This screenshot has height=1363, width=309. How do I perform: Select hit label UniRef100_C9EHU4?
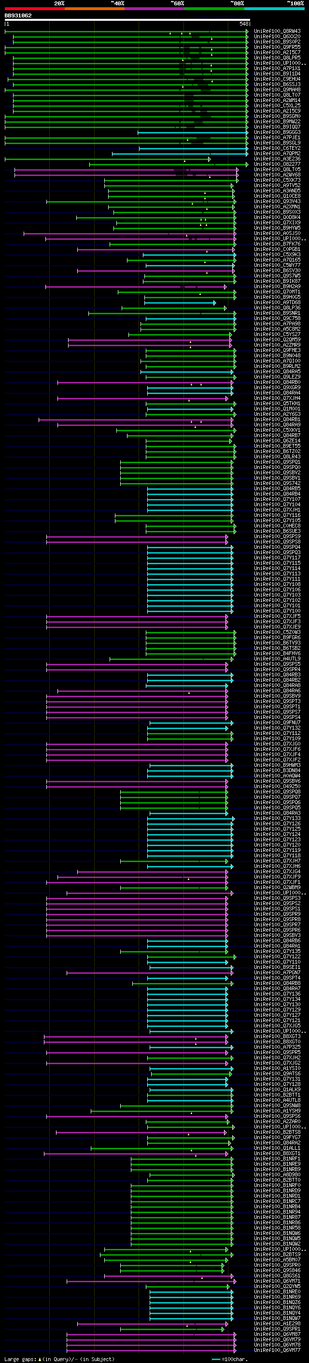coord(277,79)
